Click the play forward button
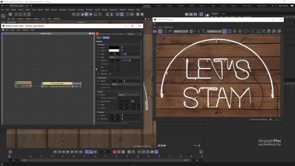 click(x=68, y=152)
